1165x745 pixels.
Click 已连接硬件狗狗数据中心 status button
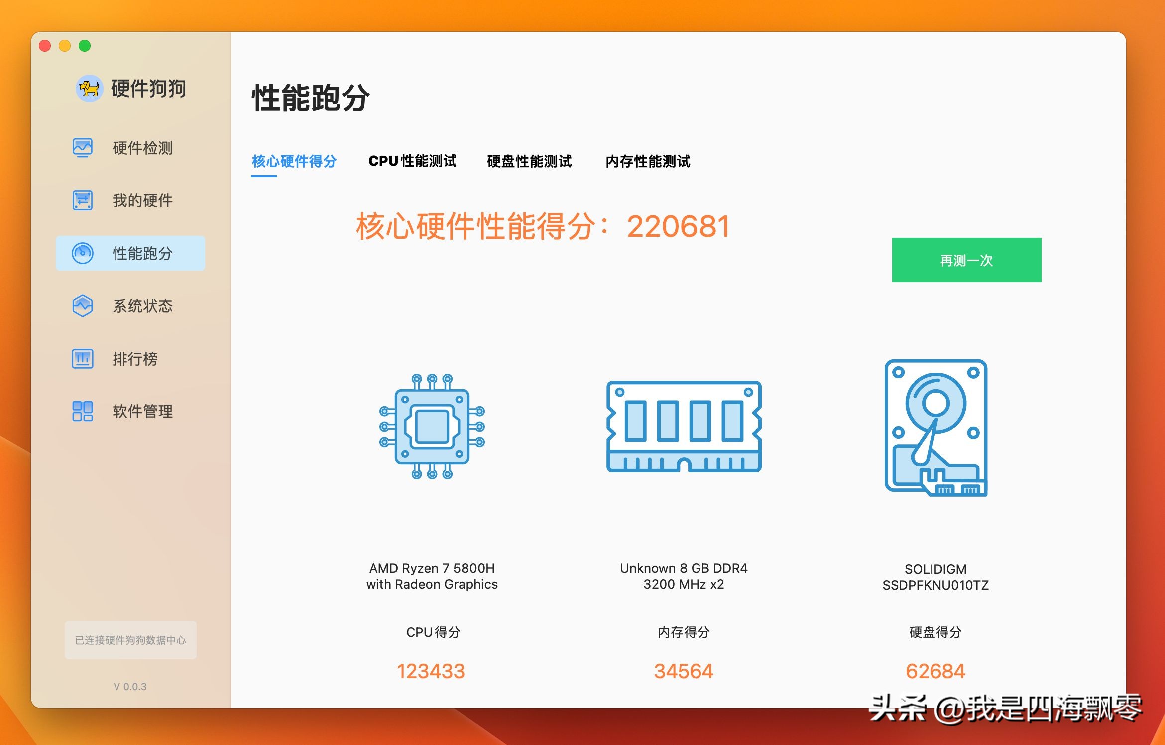(x=130, y=640)
